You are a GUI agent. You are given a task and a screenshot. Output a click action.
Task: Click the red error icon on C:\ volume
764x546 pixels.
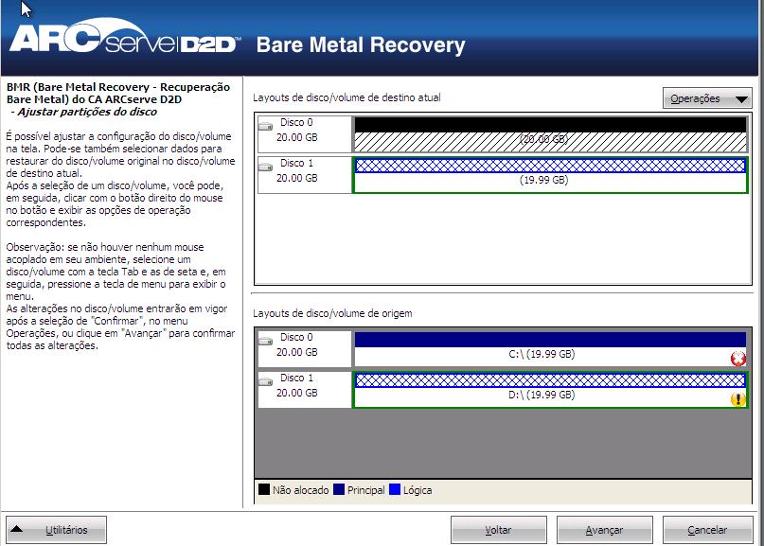click(x=738, y=359)
